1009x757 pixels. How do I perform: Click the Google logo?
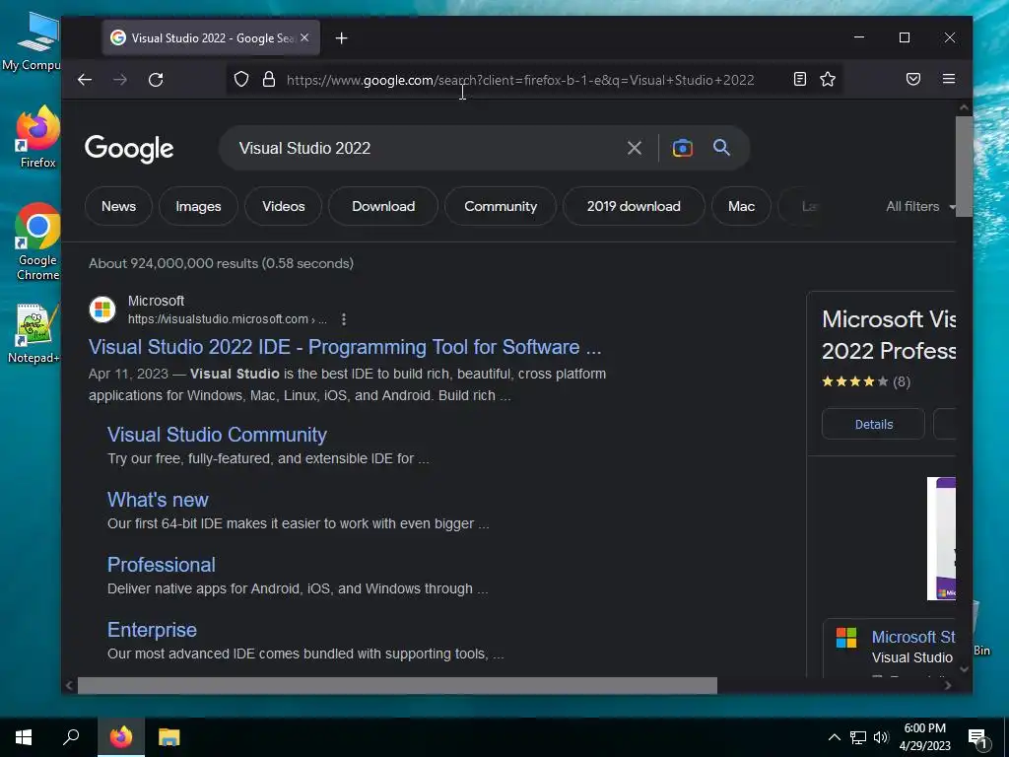129,149
